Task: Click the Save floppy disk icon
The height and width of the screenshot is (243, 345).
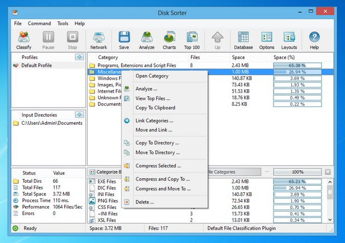Action: click(124, 37)
